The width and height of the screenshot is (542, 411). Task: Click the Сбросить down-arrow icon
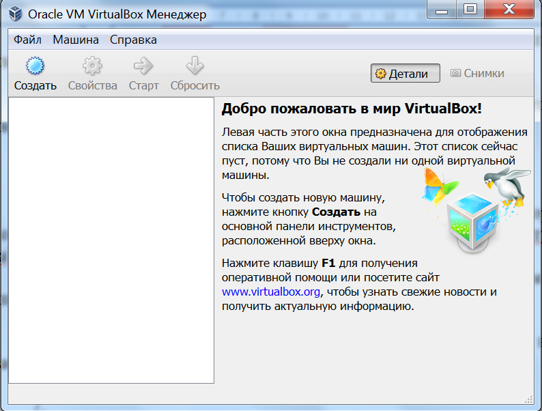point(195,66)
